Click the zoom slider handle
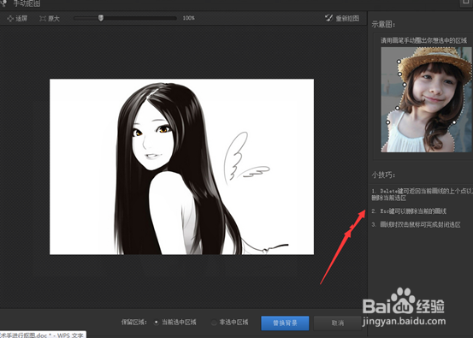The width and height of the screenshot is (473, 338). (101, 18)
